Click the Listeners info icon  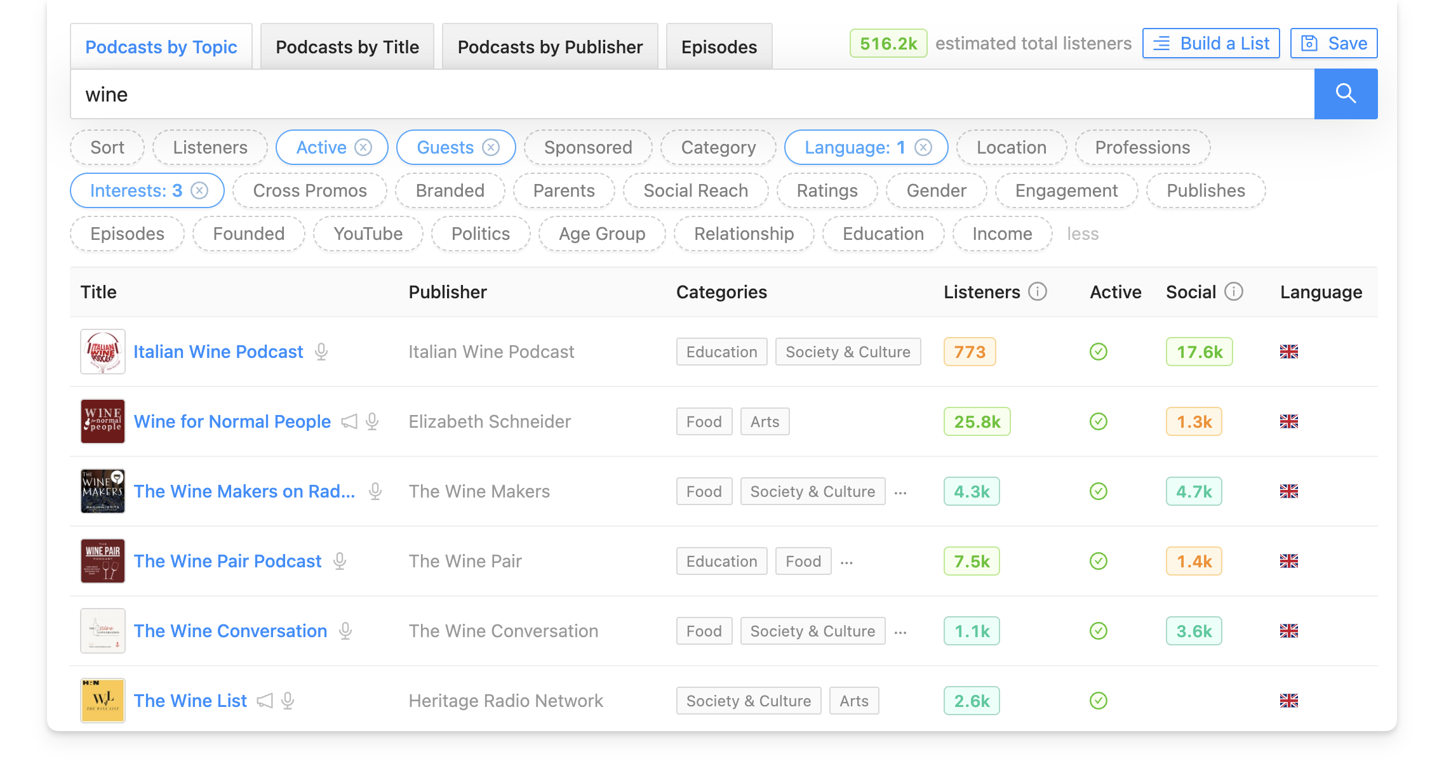1037,292
